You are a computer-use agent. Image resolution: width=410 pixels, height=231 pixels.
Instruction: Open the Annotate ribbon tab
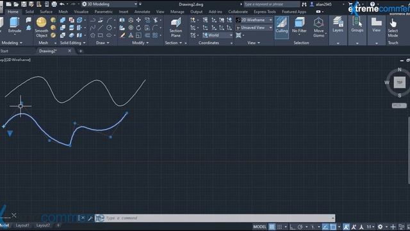tap(142, 12)
